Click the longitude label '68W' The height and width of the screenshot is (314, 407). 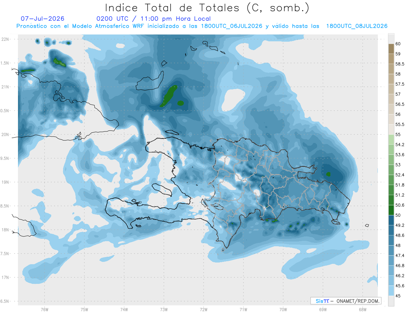pos(362,310)
